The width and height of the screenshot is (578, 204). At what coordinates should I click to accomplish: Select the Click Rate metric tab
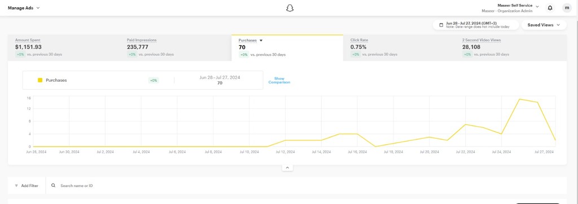click(x=399, y=48)
